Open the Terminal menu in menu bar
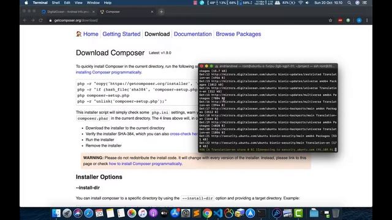Viewport: 392px width, 220px height. click(40, 2)
